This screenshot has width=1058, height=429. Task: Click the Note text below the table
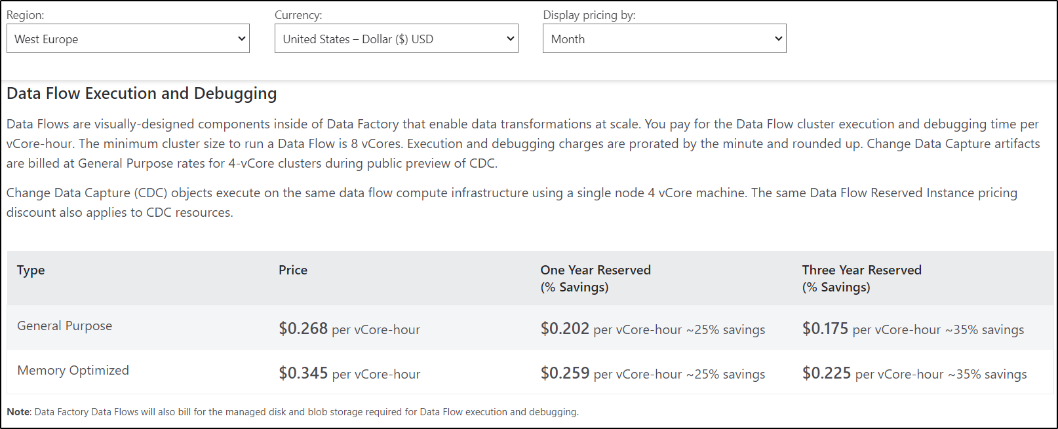point(292,412)
